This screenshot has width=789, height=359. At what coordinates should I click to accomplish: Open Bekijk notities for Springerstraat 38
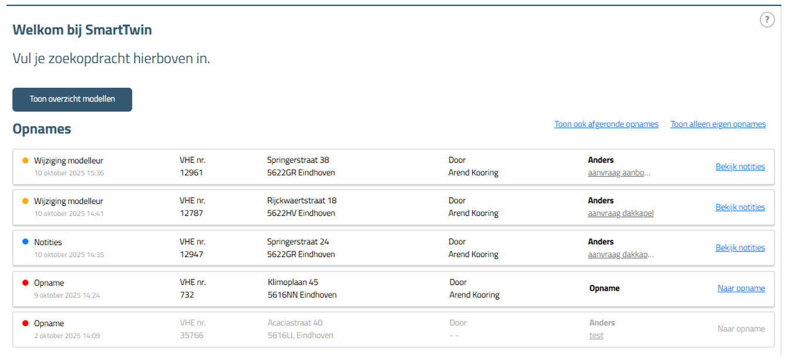(740, 167)
